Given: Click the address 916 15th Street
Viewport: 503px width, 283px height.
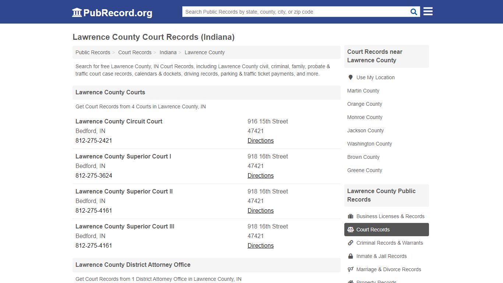Looking at the screenshot, I should pyautogui.click(x=268, y=121).
